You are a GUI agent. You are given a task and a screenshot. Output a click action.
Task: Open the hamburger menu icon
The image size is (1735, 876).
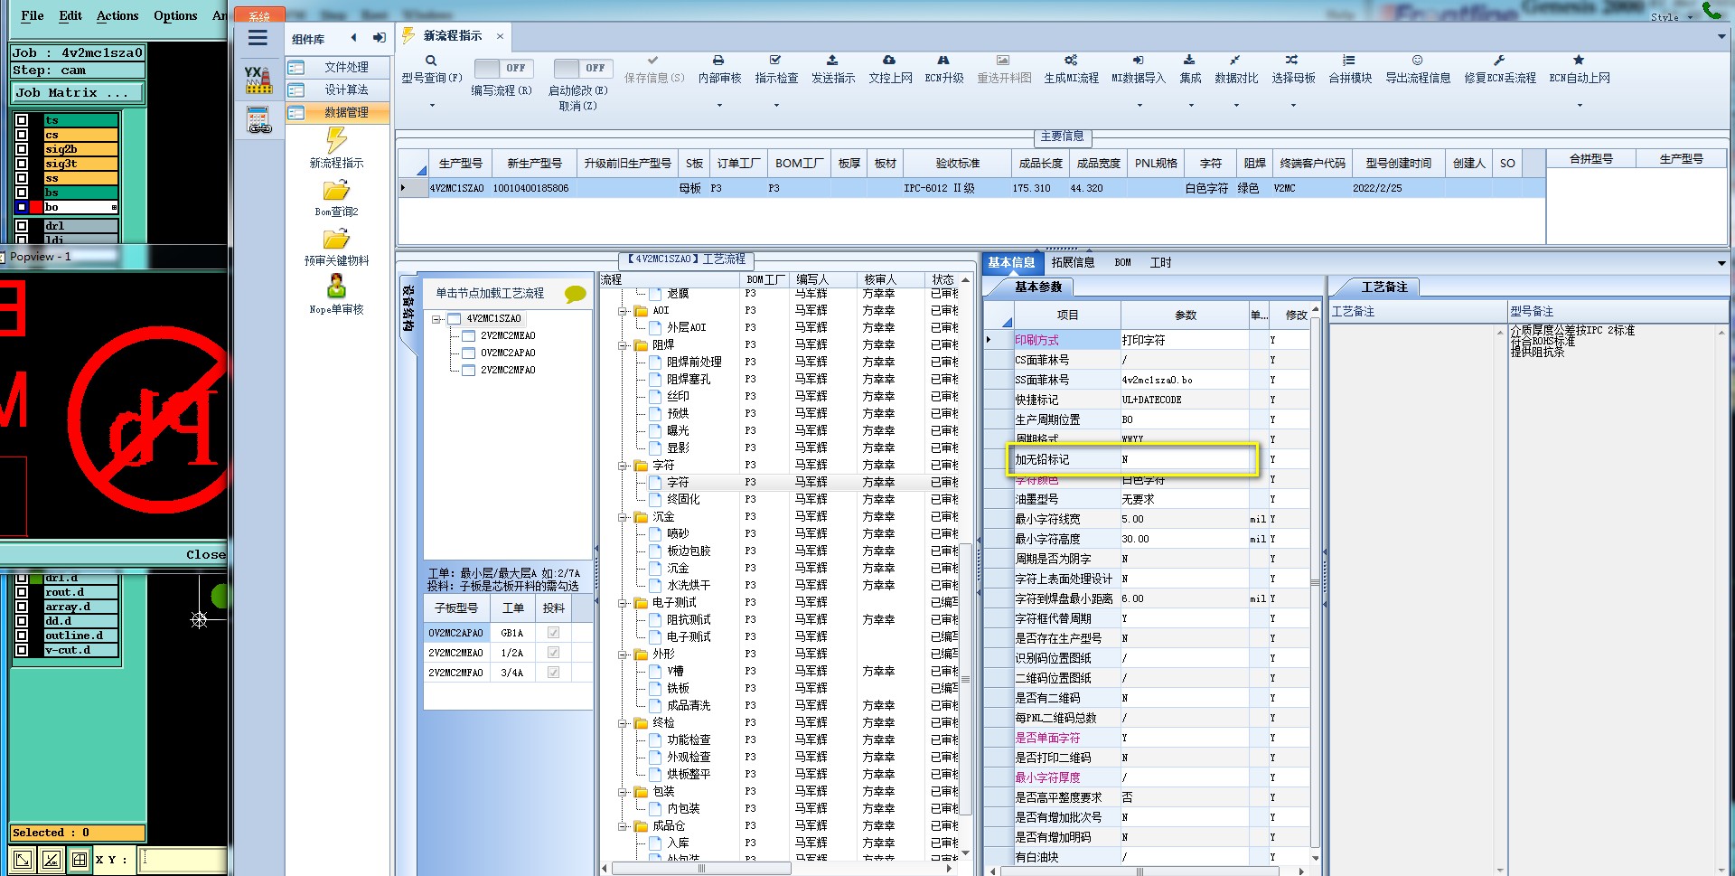pos(258,38)
